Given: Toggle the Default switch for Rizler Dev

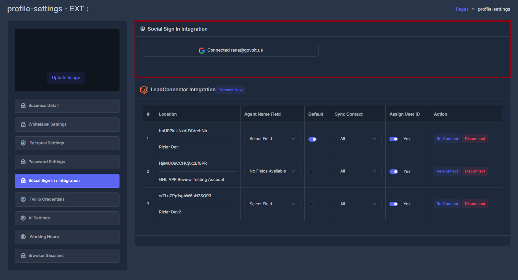Looking at the screenshot, I should click(312, 139).
